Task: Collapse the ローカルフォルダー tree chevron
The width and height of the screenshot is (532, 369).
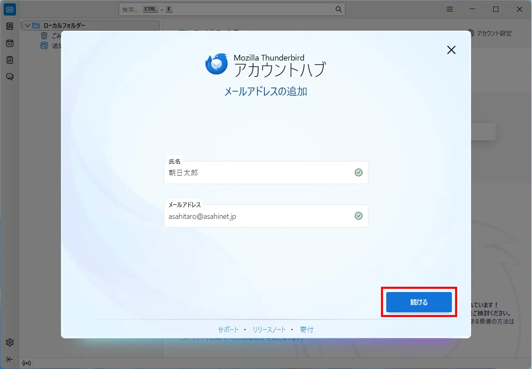Action: coord(27,25)
